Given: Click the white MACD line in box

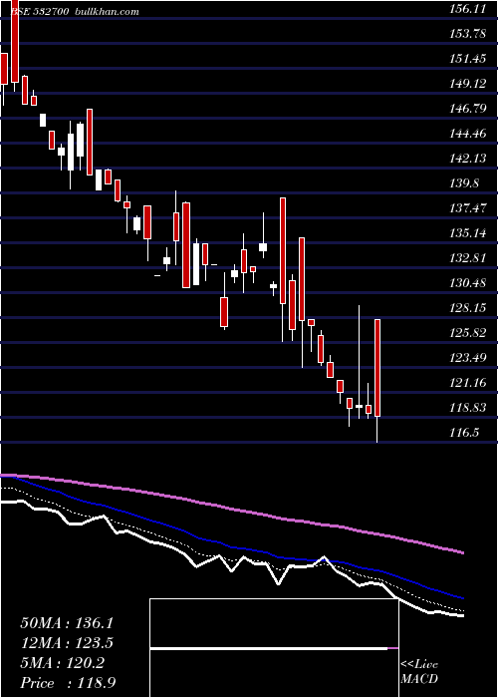Looking at the screenshot, I should tap(269, 649).
